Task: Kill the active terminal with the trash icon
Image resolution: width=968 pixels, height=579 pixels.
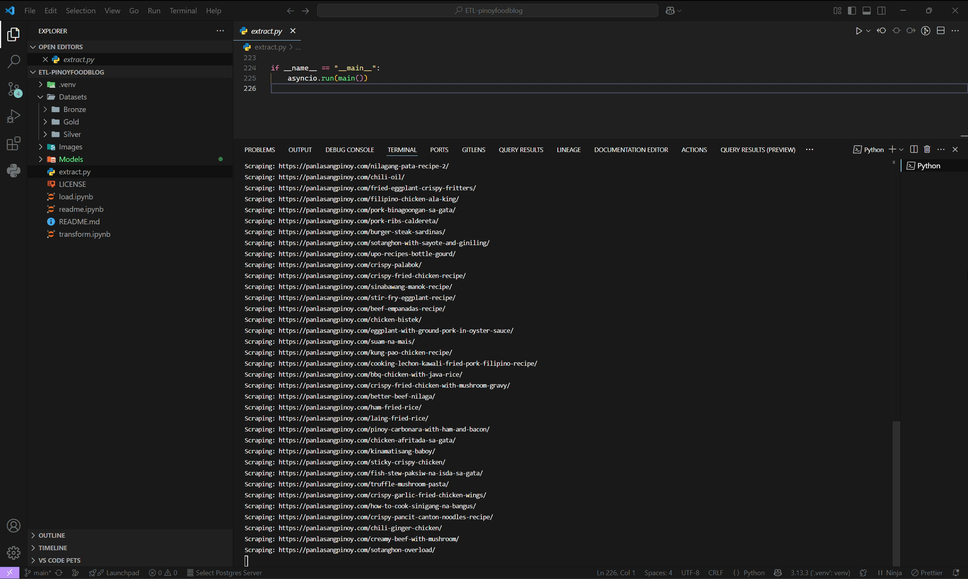Action: 926,149
